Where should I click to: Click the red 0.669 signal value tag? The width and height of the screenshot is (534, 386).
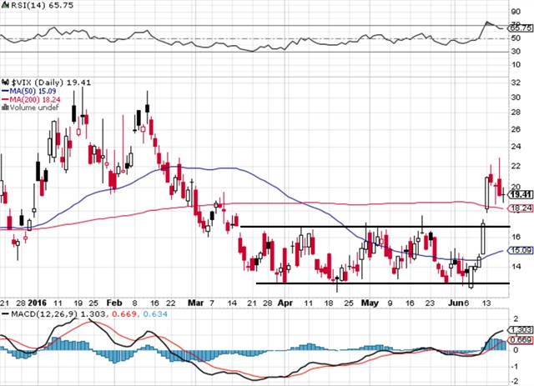pos(521,339)
